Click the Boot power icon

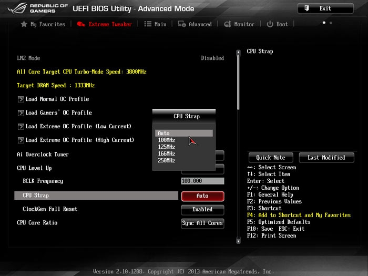tap(270, 24)
